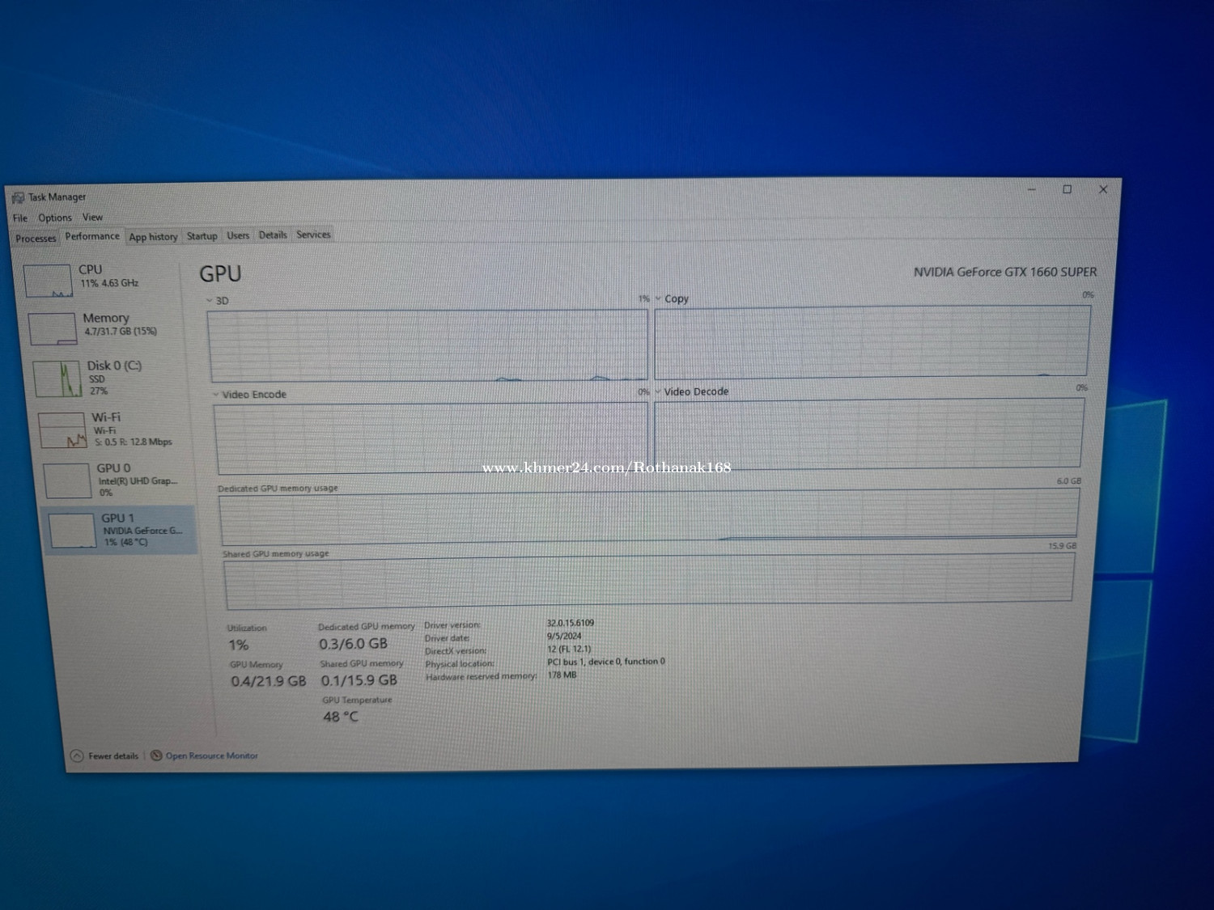The image size is (1214, 910).
Task: Maximize the Task Manager window
Action: pos(1068,189)
